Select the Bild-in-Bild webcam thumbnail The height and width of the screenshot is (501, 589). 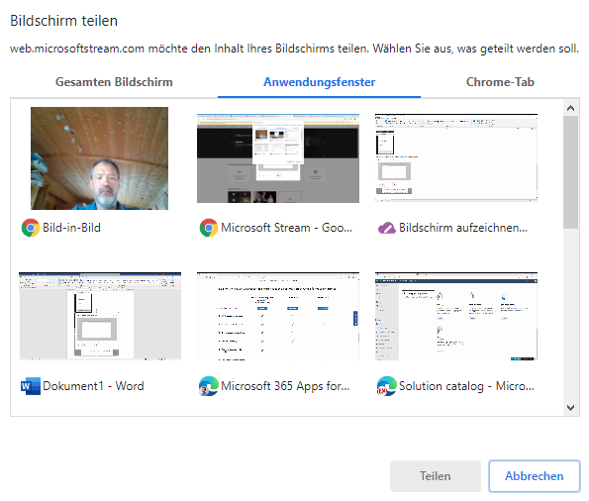(x=100, y=158)
